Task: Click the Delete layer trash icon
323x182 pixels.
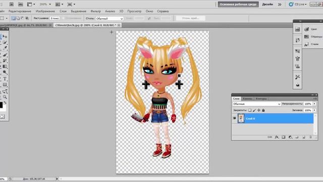Action: click(310, 137)
